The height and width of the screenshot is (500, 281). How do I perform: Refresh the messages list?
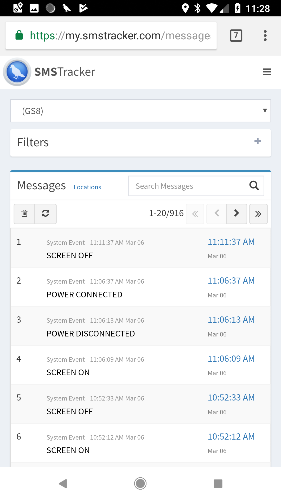click(x=46, y=214)
